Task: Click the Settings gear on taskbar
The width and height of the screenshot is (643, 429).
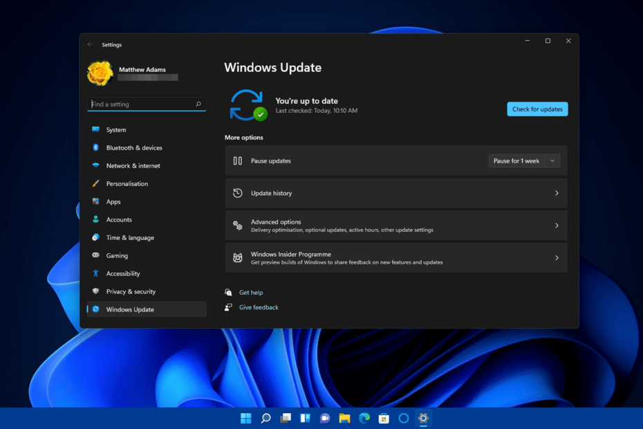Action: point(423,419)
